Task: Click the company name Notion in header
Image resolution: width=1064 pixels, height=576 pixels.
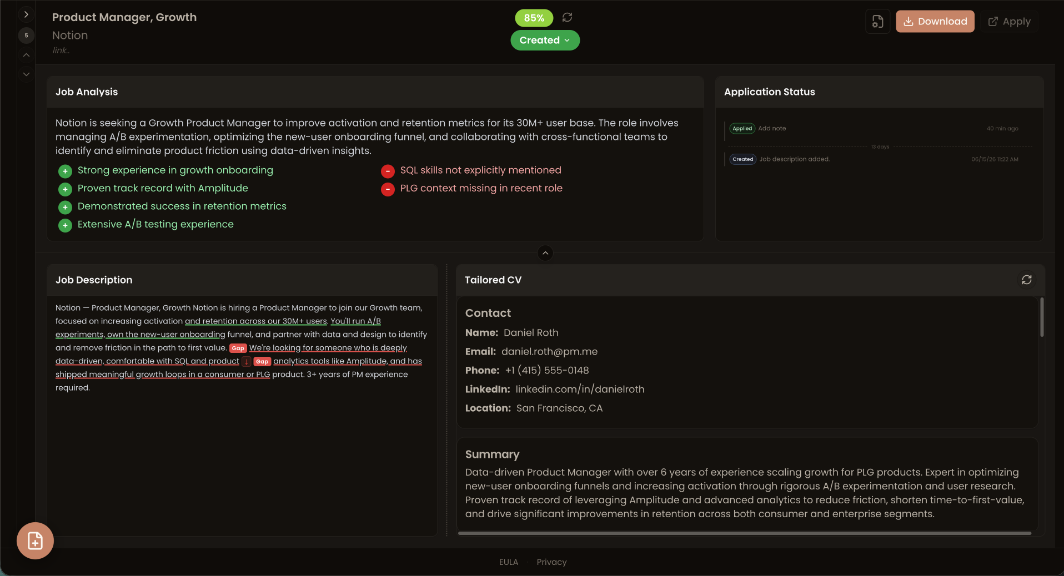Action: (x=70, y=36)
